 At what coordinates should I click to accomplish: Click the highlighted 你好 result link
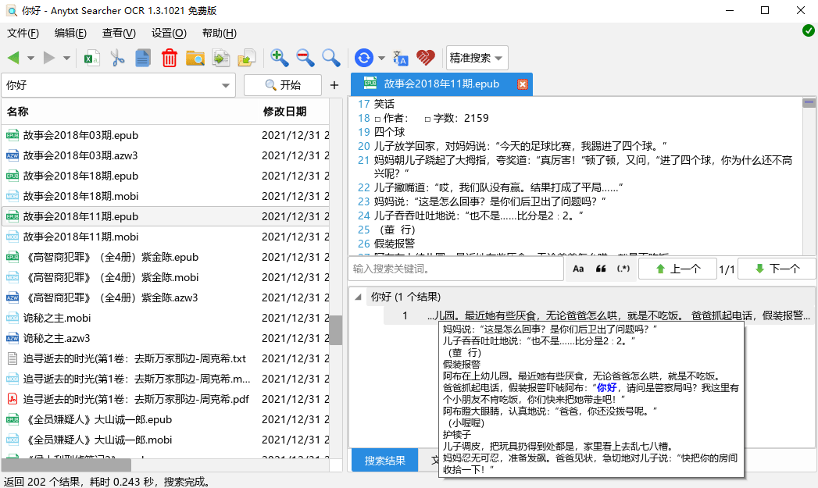click(x=609, y=386)
